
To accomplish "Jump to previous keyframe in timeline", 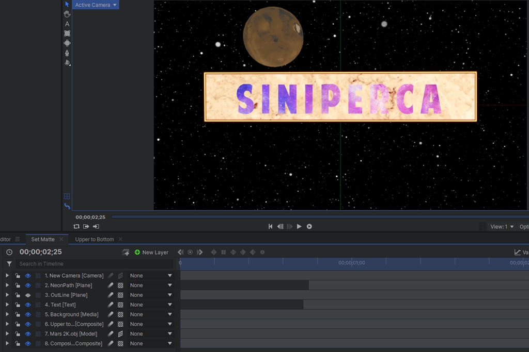I will (180, 252).
